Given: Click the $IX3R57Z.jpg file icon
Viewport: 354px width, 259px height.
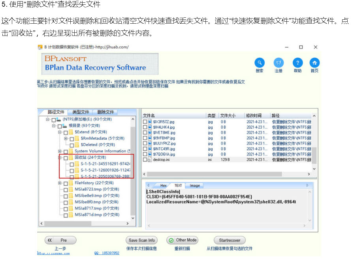Looking at the screenshot, I should click(x=150, y=122).
